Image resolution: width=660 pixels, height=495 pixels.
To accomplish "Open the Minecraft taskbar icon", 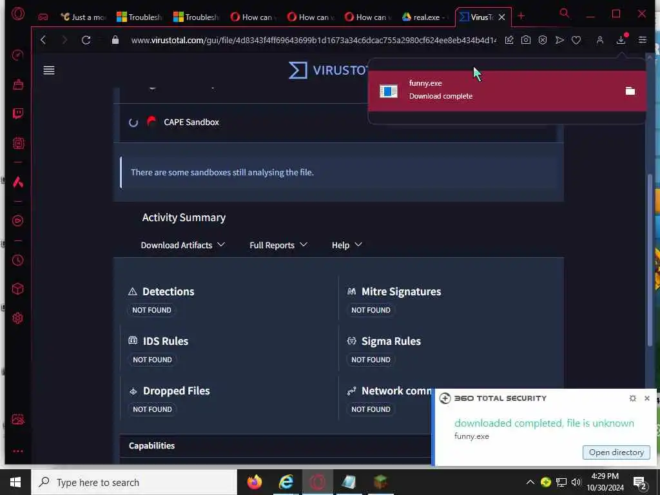I will point(380,482).
